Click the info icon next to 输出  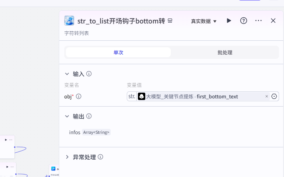[89, 116]
